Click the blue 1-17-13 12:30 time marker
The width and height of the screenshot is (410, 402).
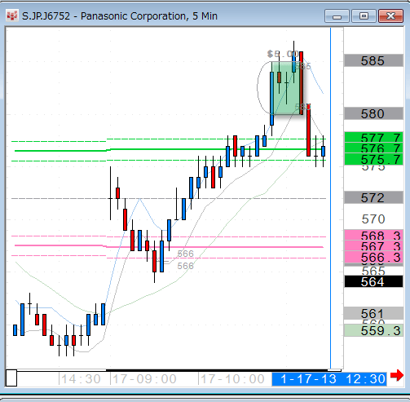click(329, 379)
